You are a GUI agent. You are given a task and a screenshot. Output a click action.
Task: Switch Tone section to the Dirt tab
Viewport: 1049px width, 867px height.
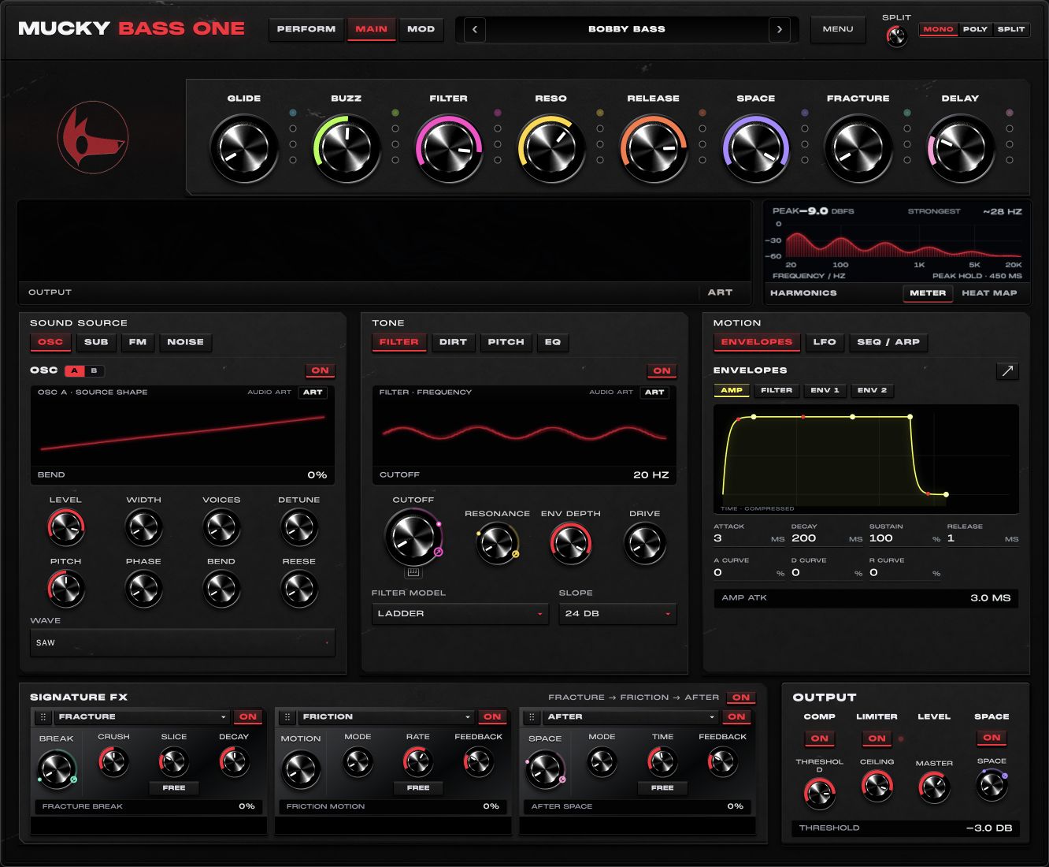coord(453,342)
